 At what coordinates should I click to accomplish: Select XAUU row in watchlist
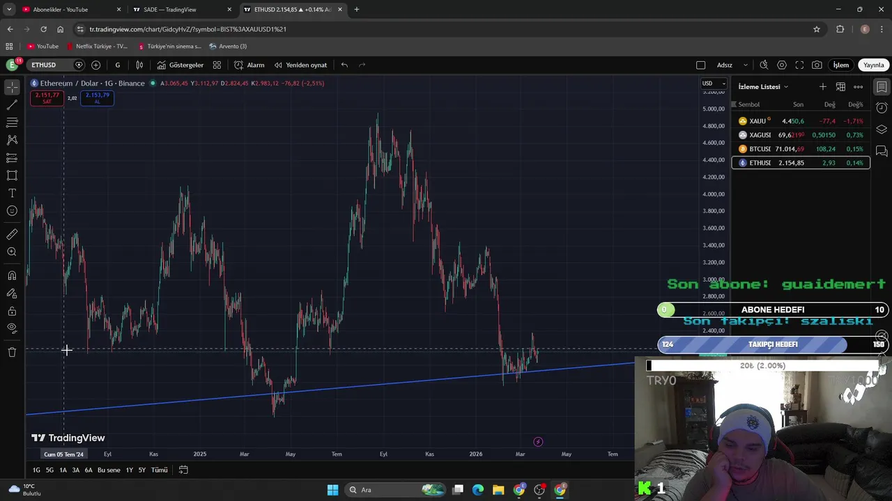801,121
